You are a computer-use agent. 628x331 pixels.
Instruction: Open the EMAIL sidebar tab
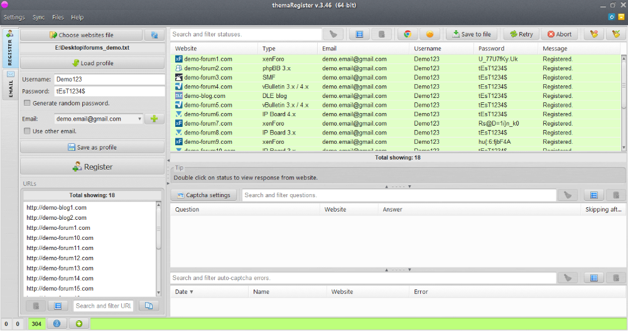(10, 85)
